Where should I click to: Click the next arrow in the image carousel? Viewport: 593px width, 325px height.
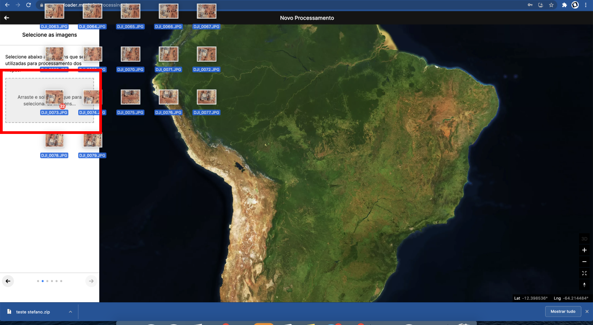click(91, 281)
